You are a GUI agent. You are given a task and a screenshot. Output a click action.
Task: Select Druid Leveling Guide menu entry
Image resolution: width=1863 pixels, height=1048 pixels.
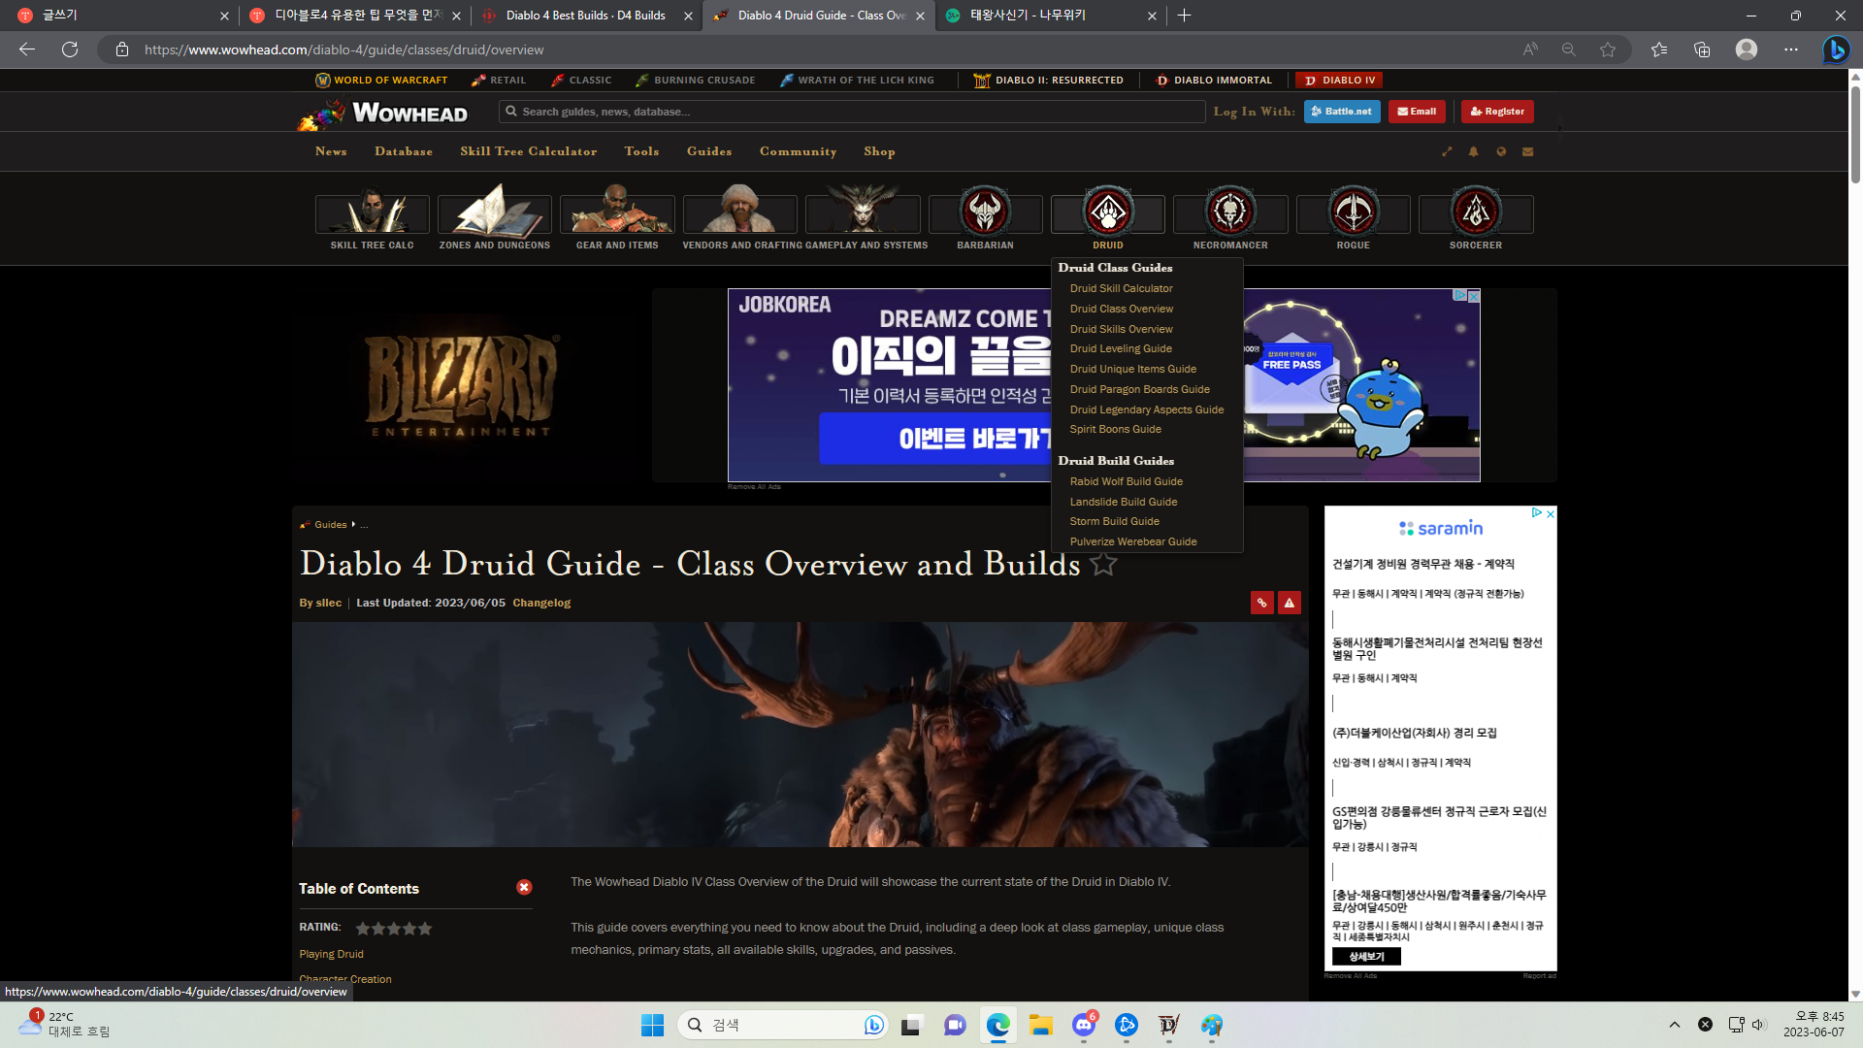click(x=1121, y=348)
